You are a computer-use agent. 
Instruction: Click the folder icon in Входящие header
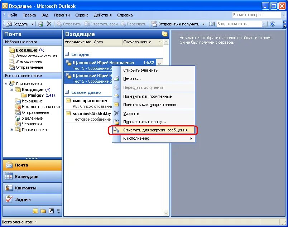165,34
